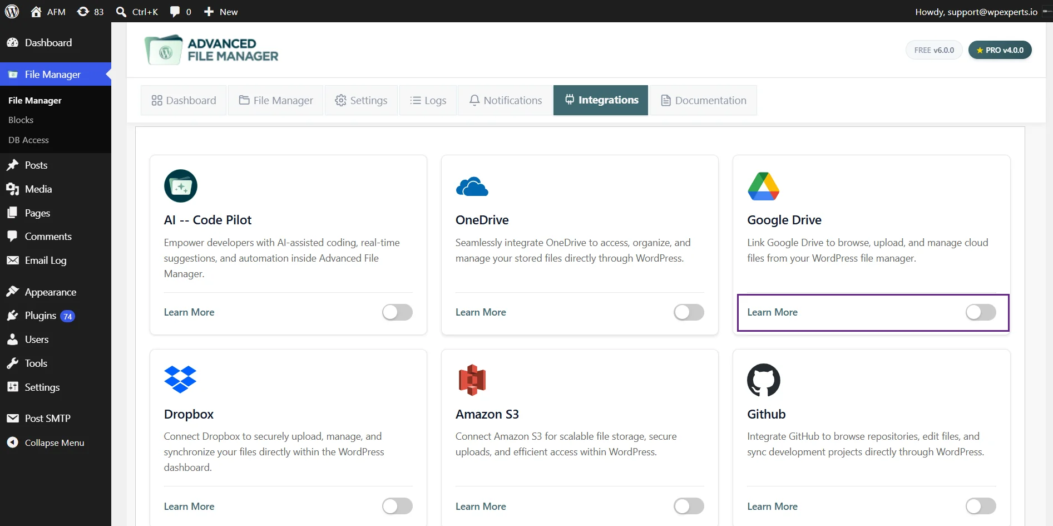Click the Google Drive logo icon
Viewport: 1053px width, 526px height.
click(764, 186)
